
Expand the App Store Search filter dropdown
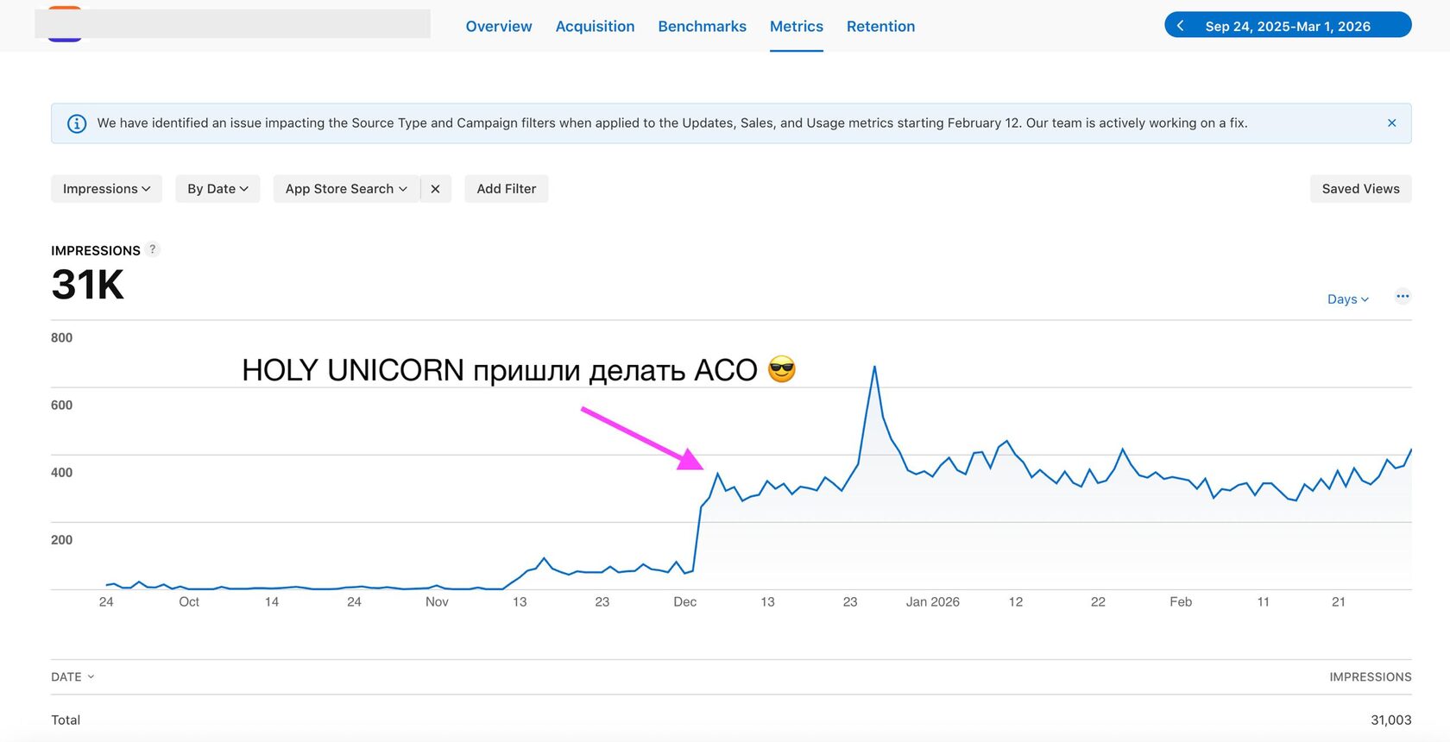[346, 189]
